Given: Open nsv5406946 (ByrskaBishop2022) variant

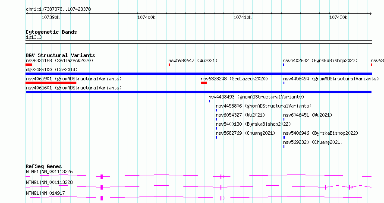Looking at the screenshot, I should coord(321,133).
